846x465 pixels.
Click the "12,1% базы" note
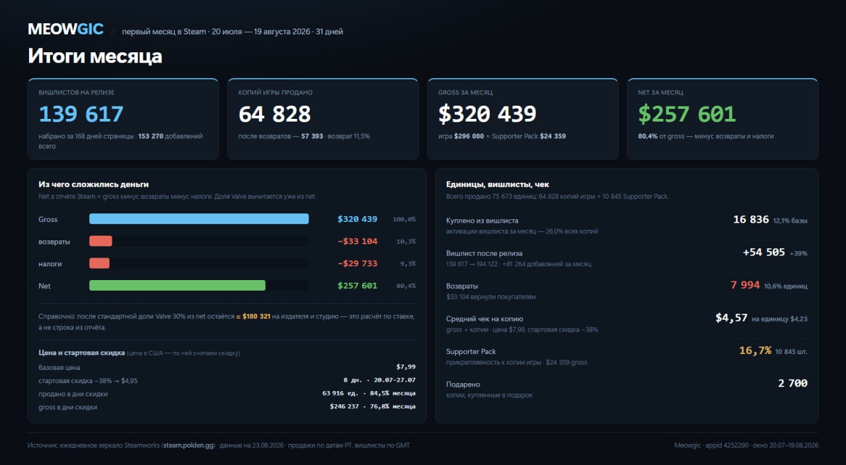(x=790, y=221)
